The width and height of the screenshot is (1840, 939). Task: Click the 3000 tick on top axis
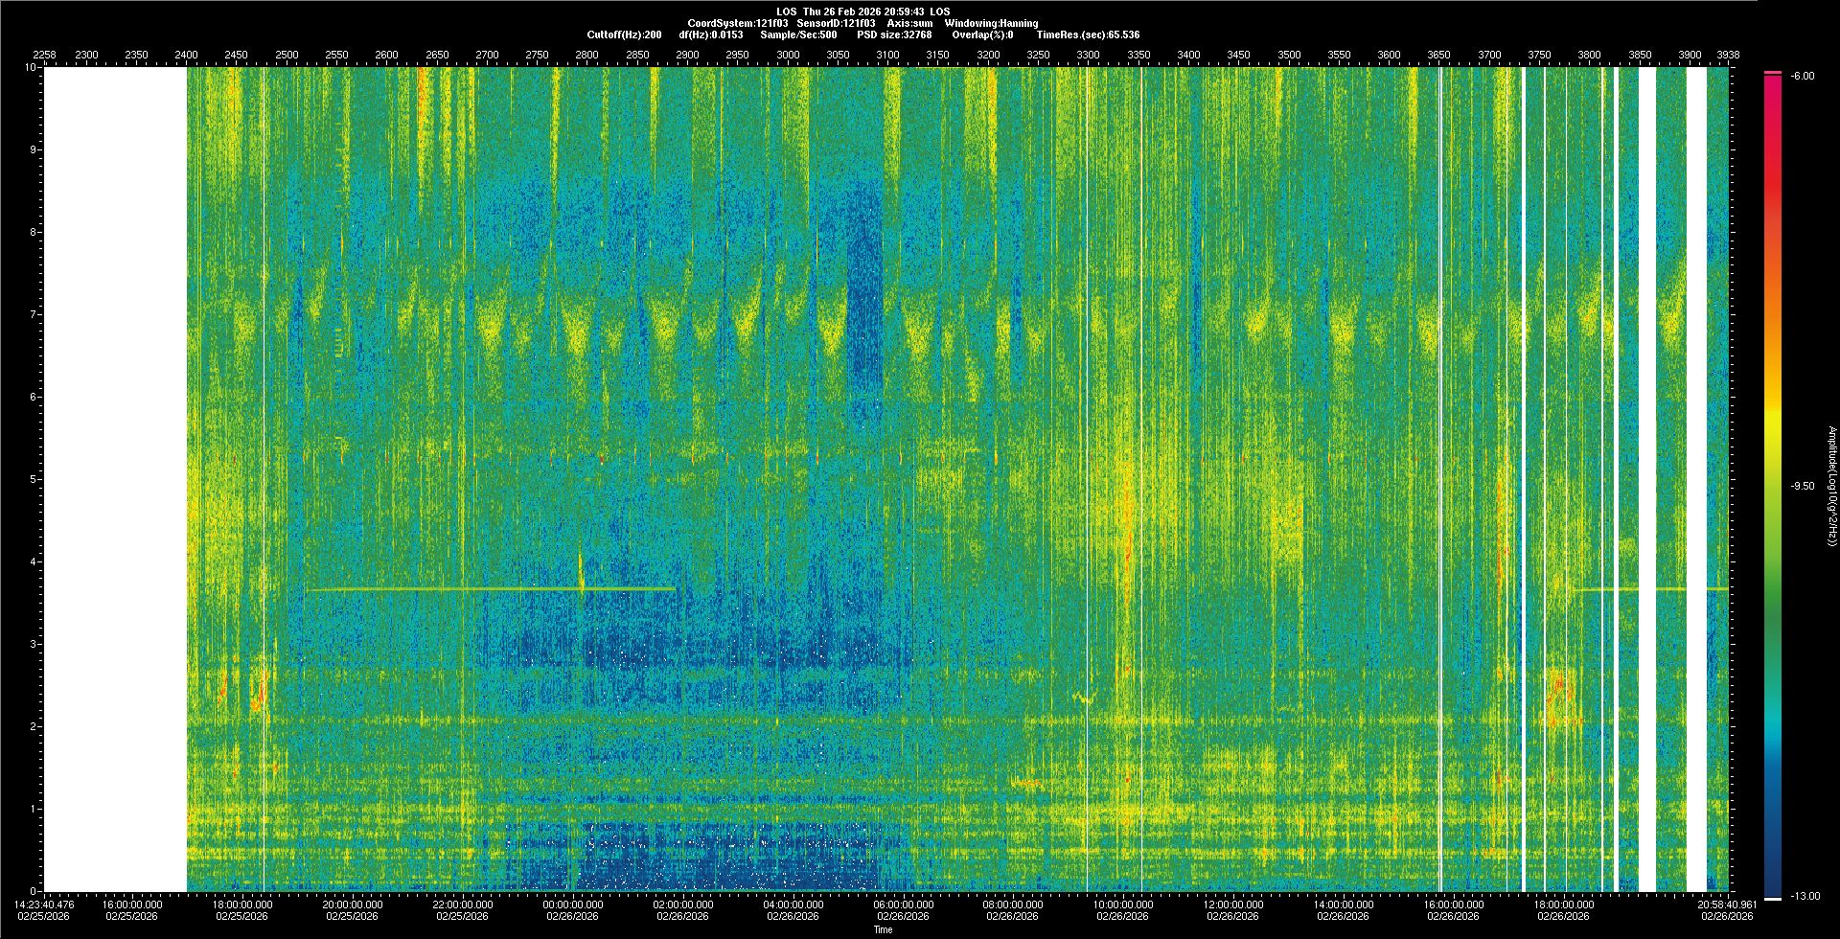(788, 55)
